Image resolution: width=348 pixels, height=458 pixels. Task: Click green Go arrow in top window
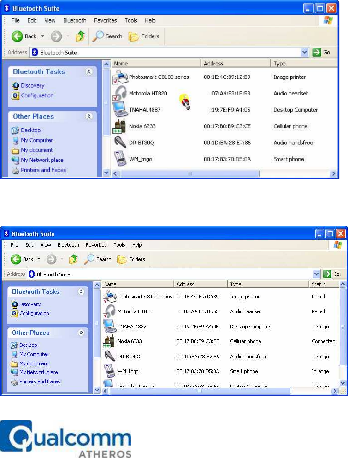pyautogui.click(x=317, y=52)
